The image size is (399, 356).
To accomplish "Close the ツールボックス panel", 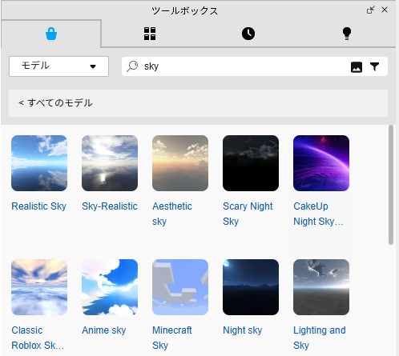I will (385, 10).
